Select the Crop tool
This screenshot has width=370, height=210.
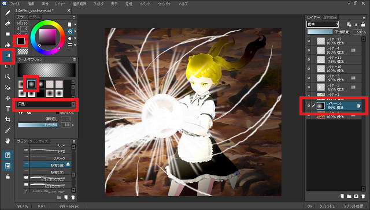tap(8, 119)
